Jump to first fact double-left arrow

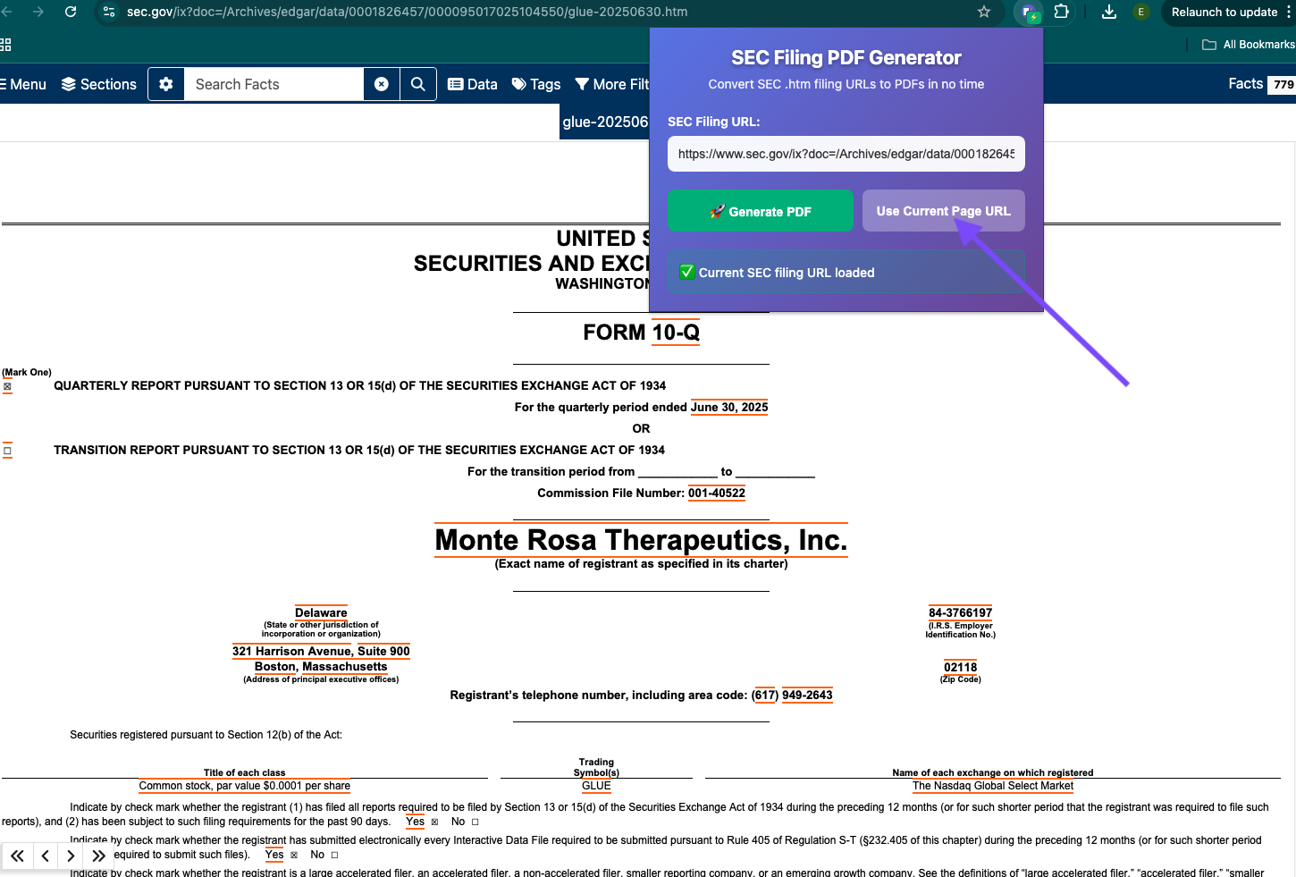pos(18,856)
